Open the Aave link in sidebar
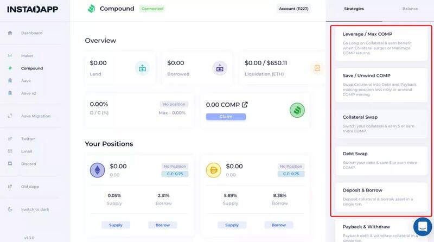This screenshot has width=434, height=242. click(25, 81)
